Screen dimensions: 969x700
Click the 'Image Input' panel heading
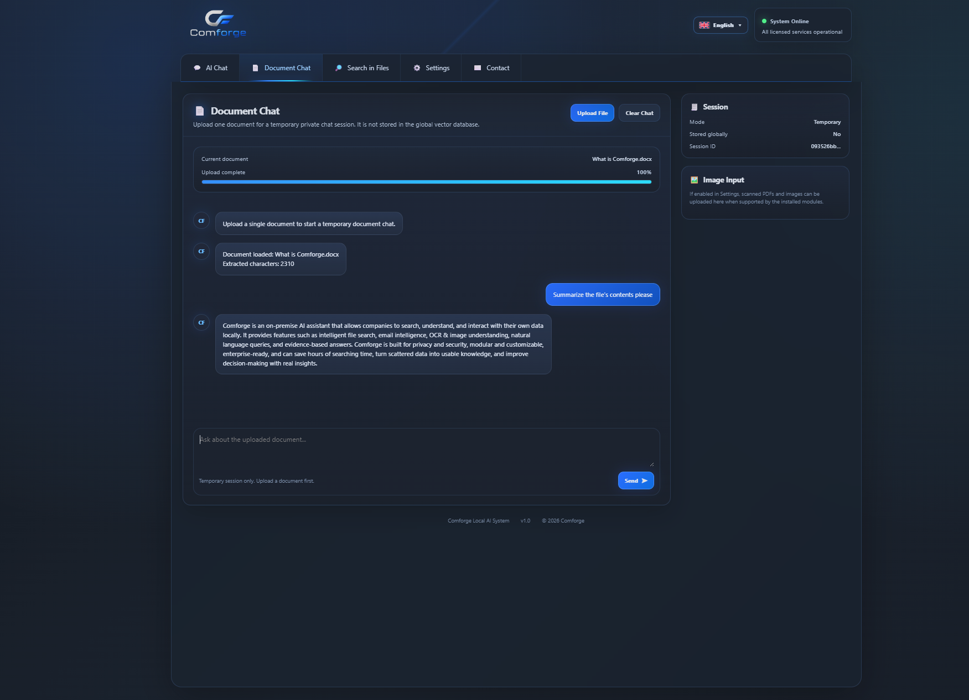click(x=723, y=180)
